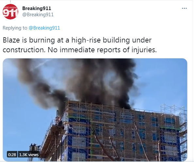
Task: Open the @Breaking911 mention in Replying to
Action: (44, 28)
